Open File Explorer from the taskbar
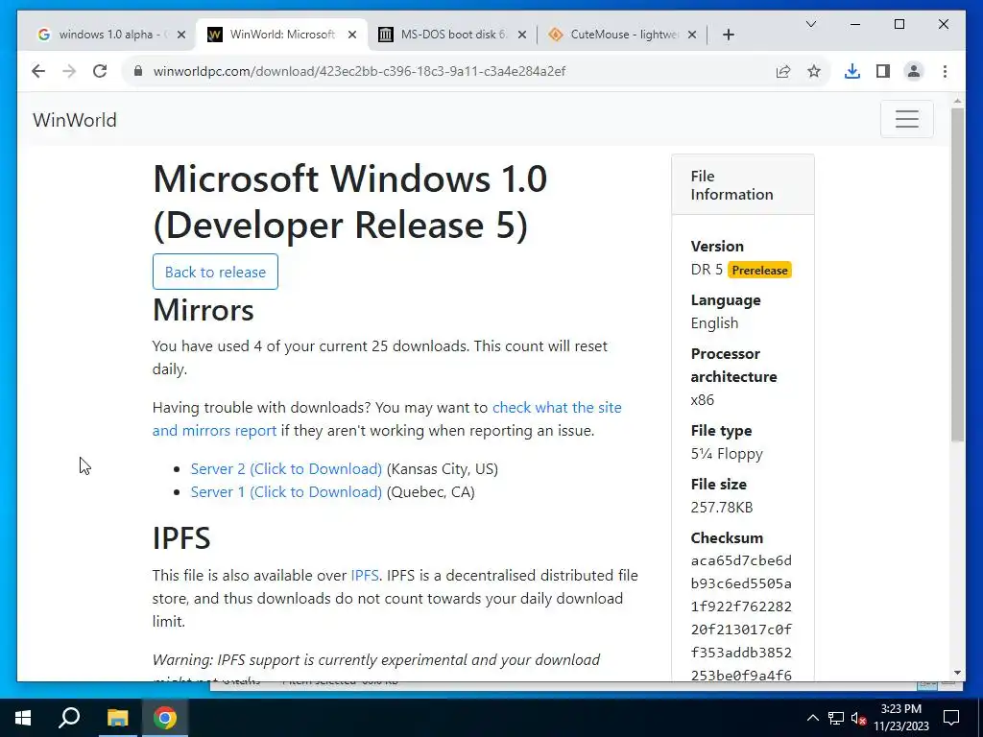Viewport: 983px width, 737px height. (x=117, y=718)
